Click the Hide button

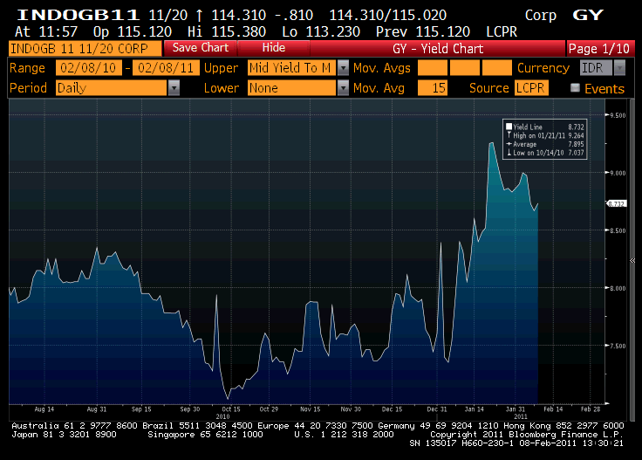[274, 48]
